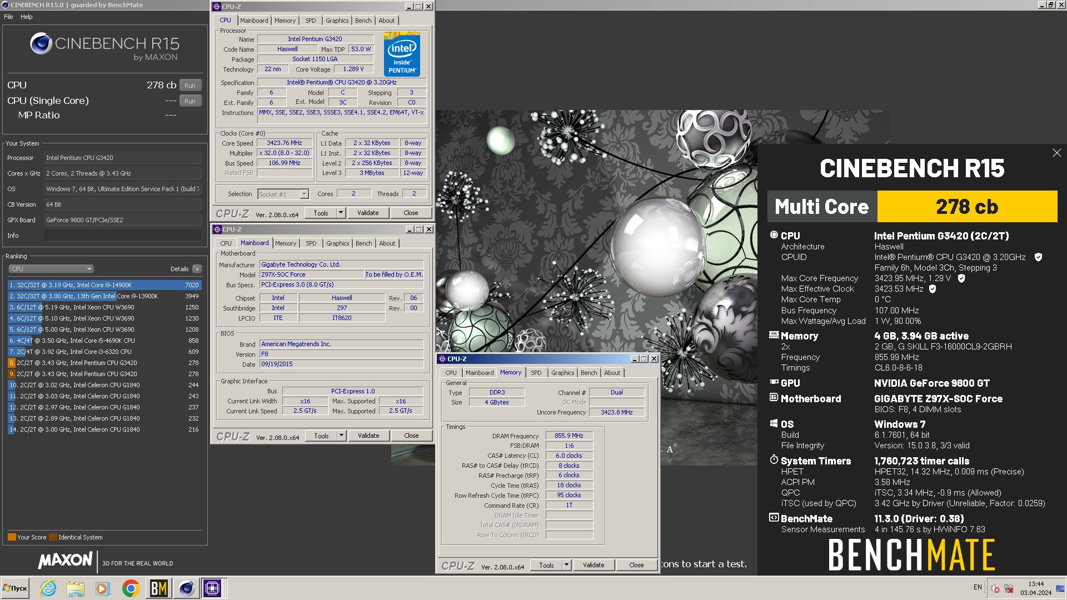Image resolution: width=1067 pixels, height=600 pixels.
Task: Click Validate in the Memory CPU-Z window
Action: [594, 565]
